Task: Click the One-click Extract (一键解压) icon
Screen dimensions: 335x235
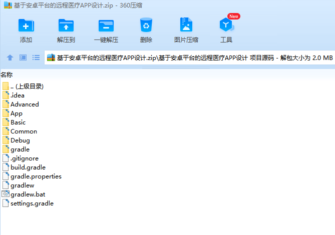Action: (x=106, y=25)
